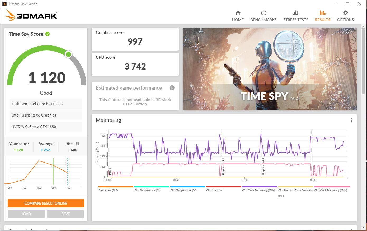Click the score gauge indicator knob

pos(68,54)
